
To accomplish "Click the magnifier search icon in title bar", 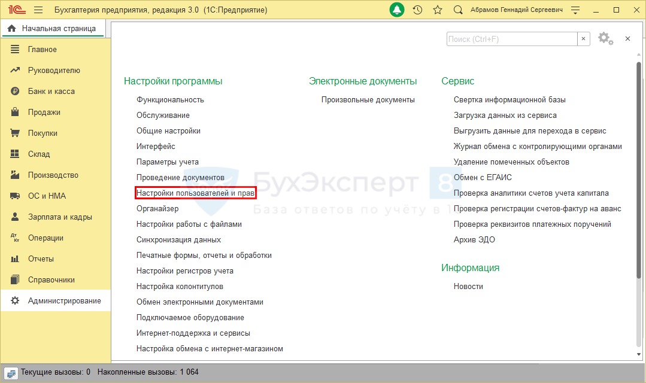I will [x=458, y=10].
